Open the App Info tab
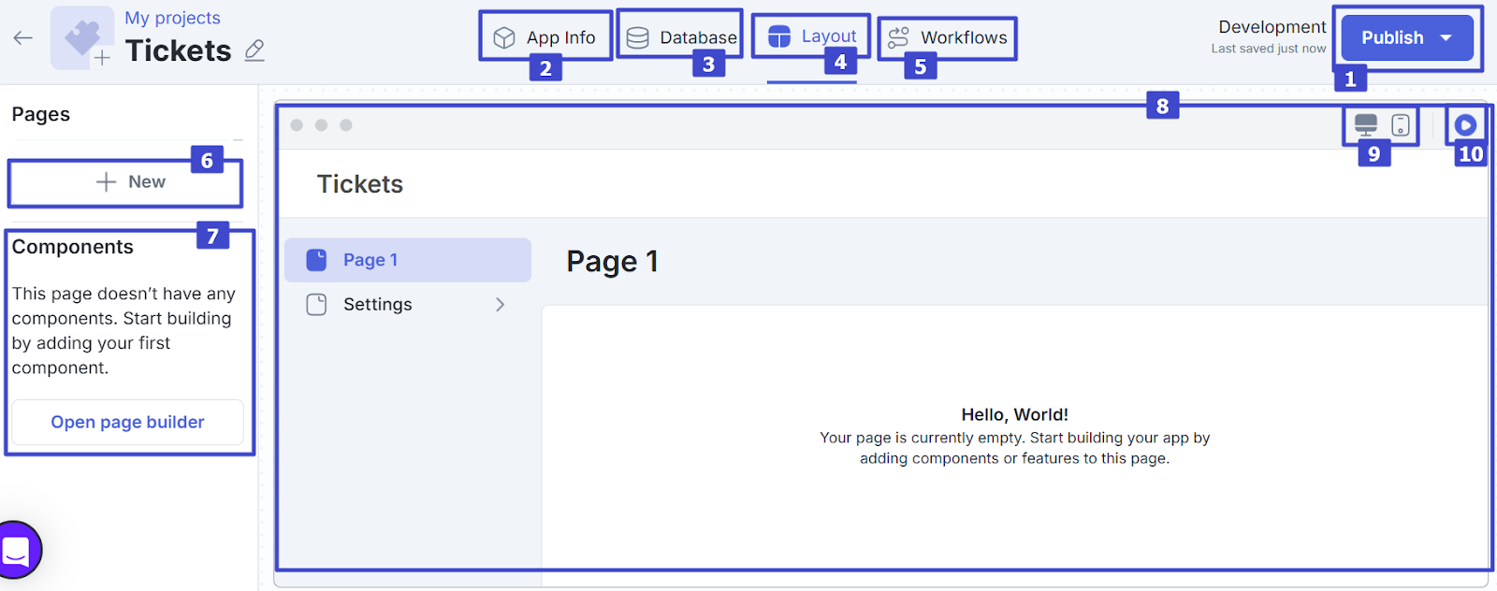 545,37
